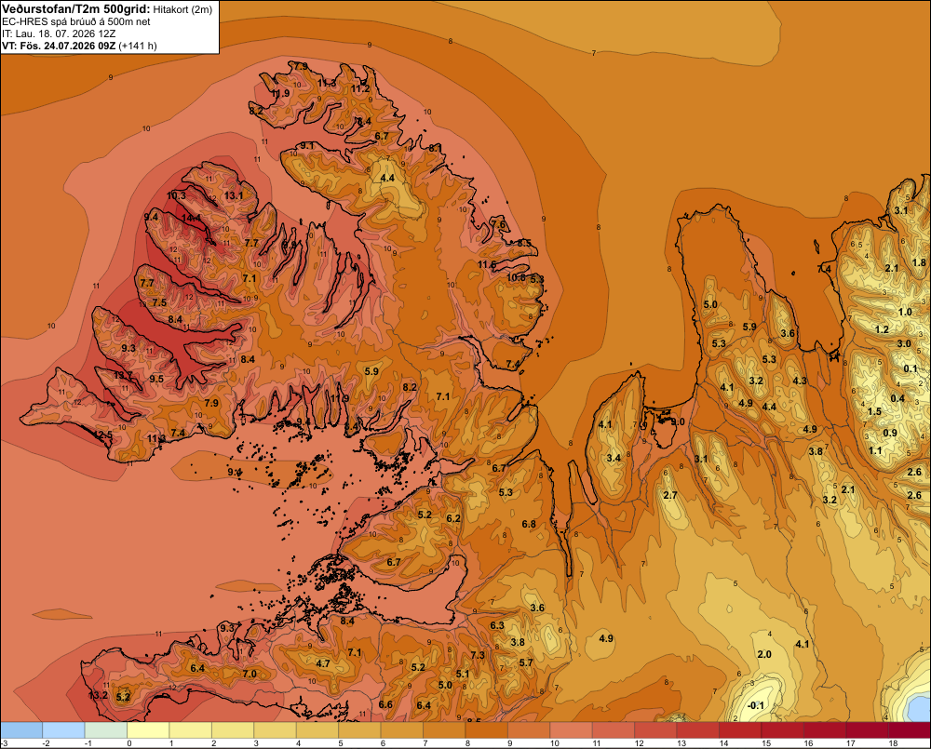
Task: Click the legend tick label '18'
Action: [893, 743]
